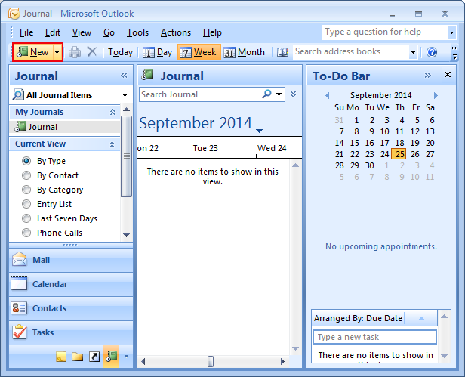
Task: Close the To-Do Bar
Action: tap(448, 75)
